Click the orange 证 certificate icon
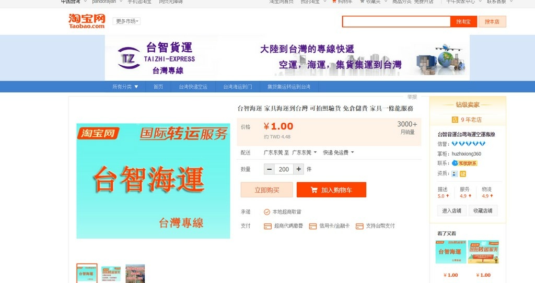 point(463,174)
